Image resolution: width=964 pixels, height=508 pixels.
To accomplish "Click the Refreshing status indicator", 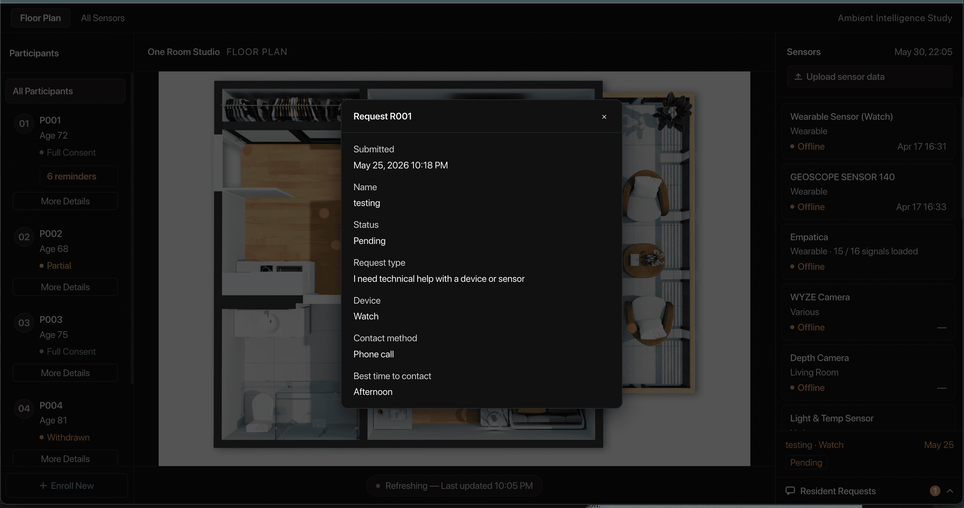I will pyautogui.click(x=454, y=486).
